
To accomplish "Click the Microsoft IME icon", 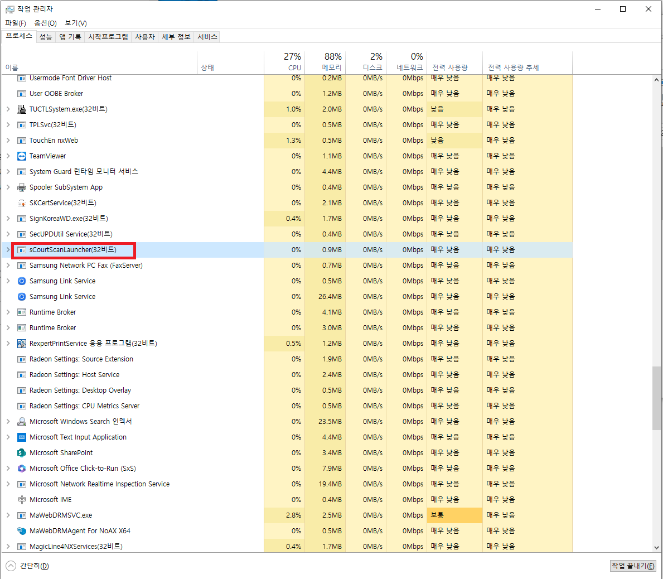I will point(22,499).
